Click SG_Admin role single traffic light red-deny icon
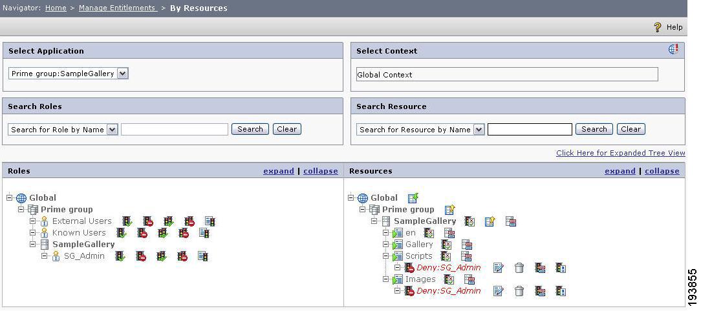 141,256
